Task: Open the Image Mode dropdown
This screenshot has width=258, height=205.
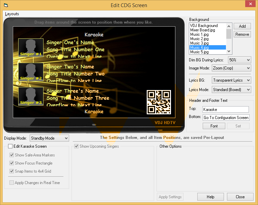Action: click(x=231, y=68)
